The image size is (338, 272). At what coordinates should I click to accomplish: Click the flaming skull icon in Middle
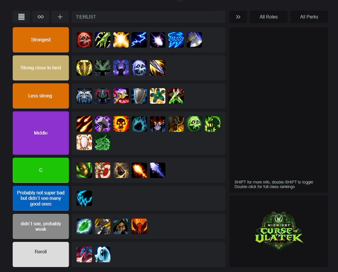pyautogui.click(x=121, y=124)
